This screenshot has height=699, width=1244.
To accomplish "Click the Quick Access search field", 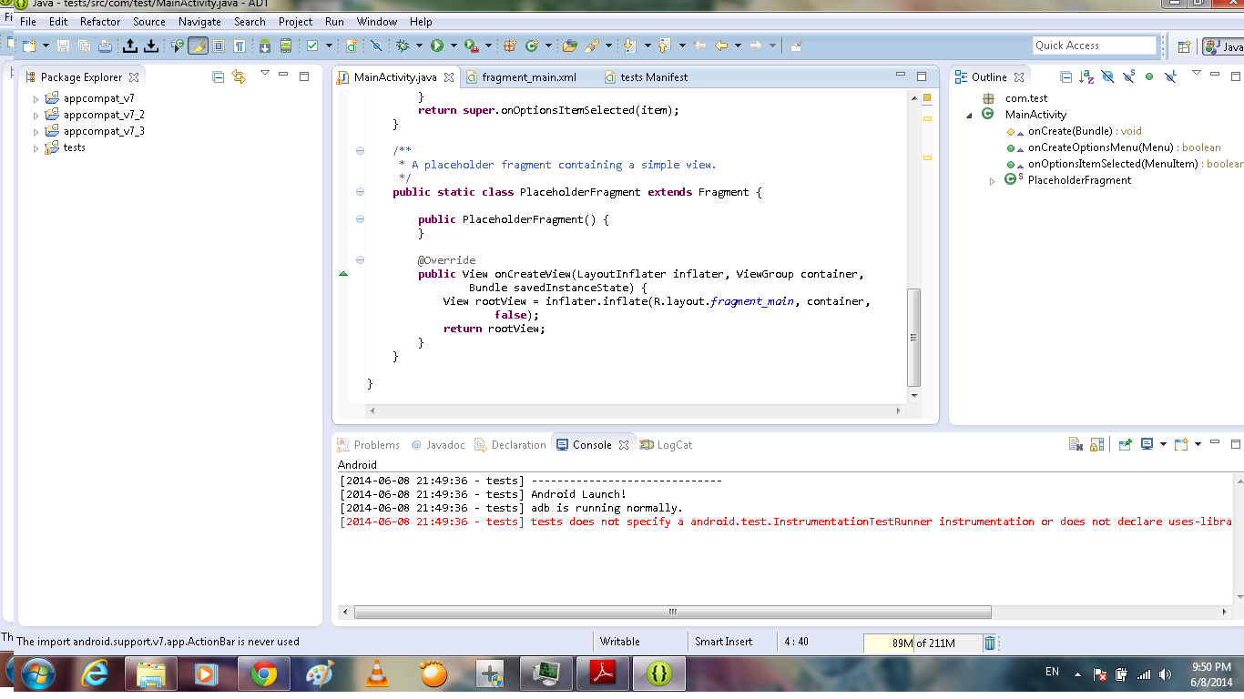I will (1094, 46).
